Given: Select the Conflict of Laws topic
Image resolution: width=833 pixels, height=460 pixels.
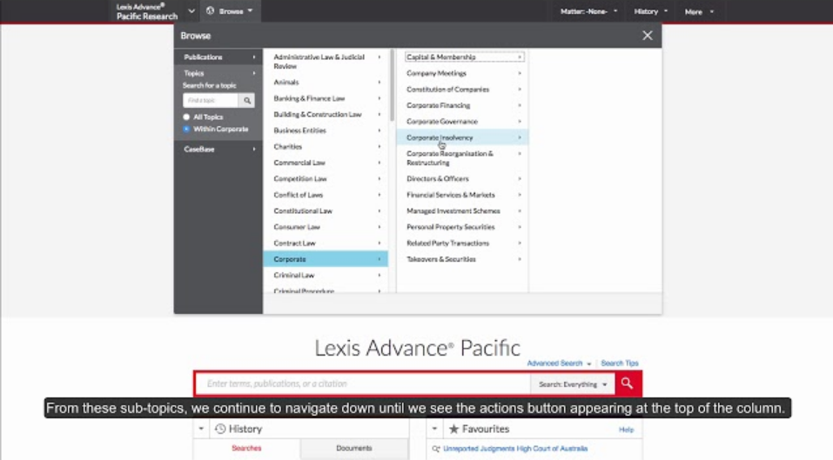Looking at the screenshot, I should point(326,195).
